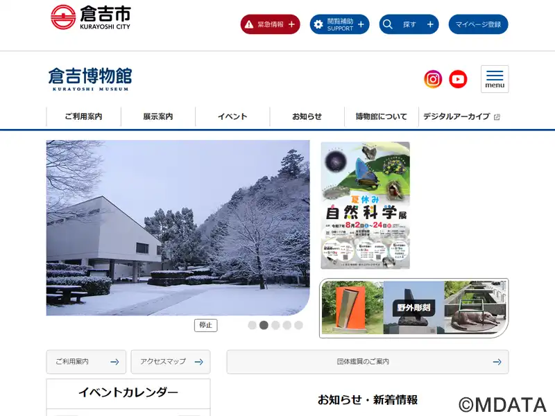
Task: Expand the 緊急情報 emergency panel
Action: (x=270, y=24)
